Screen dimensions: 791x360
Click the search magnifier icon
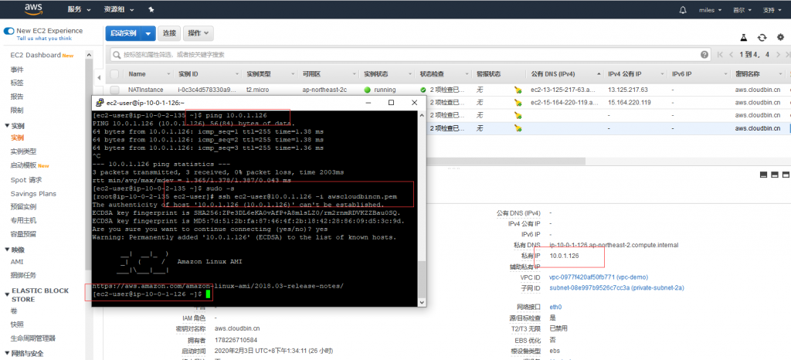tap(117, 54)
